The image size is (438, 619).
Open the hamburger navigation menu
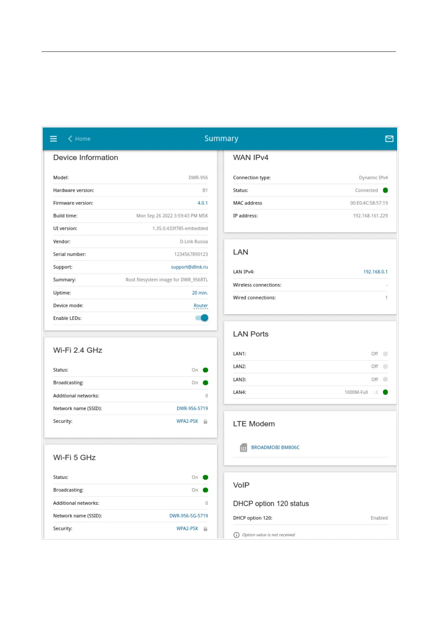point(53,139)
